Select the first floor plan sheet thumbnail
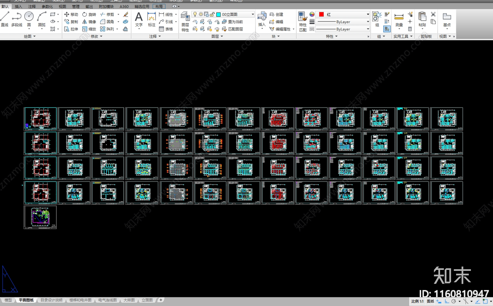 pyautogui.click(x=40, y=119)
